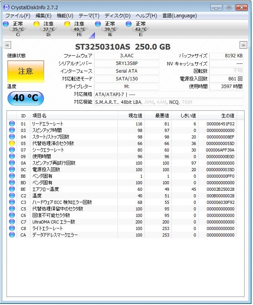
Task: Click blue status orb for ID BB
Action: point(12,176)
